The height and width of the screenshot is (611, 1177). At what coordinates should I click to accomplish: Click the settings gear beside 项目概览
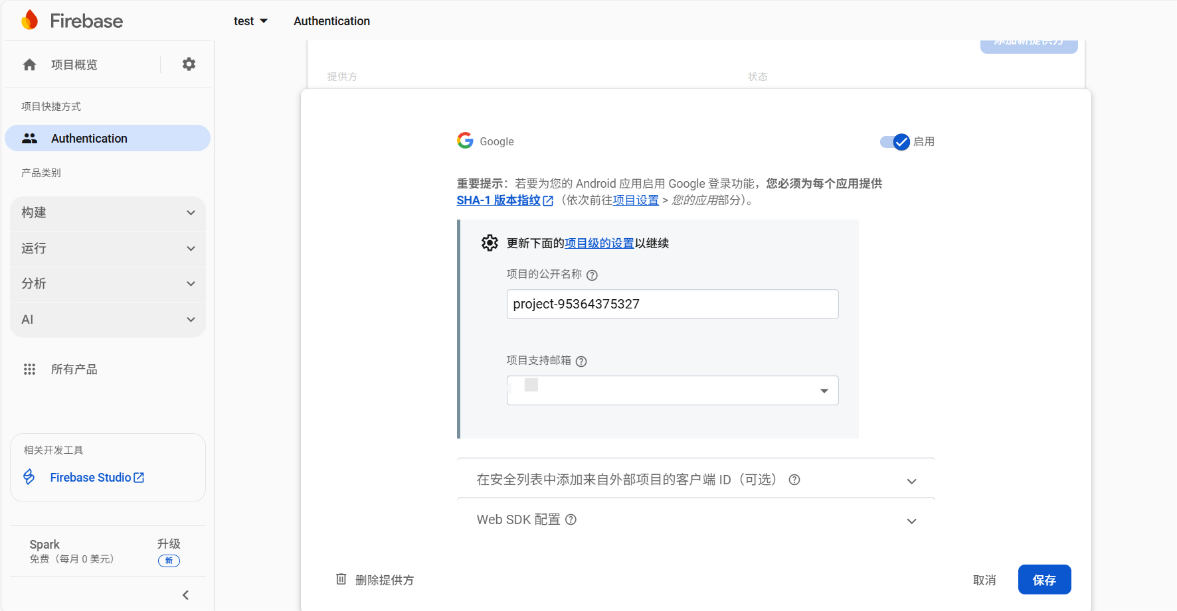[189, 64]
